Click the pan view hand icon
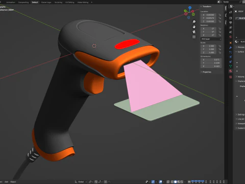The height and width of the screenshot is (184, 245). [194, 27]
